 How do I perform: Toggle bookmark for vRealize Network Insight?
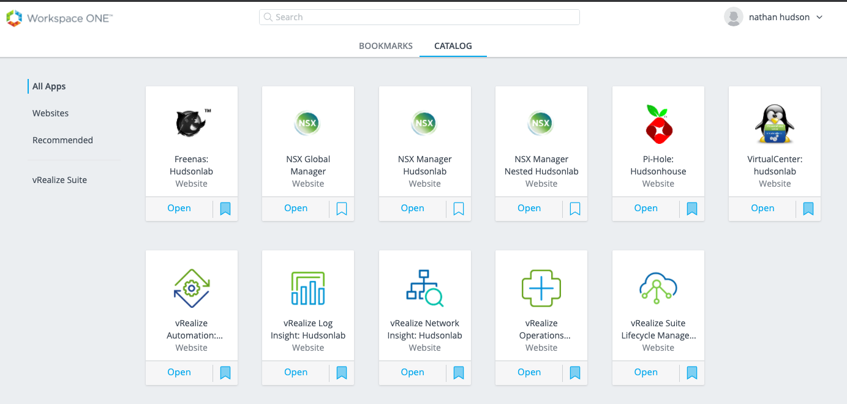(x=459, y=373)
